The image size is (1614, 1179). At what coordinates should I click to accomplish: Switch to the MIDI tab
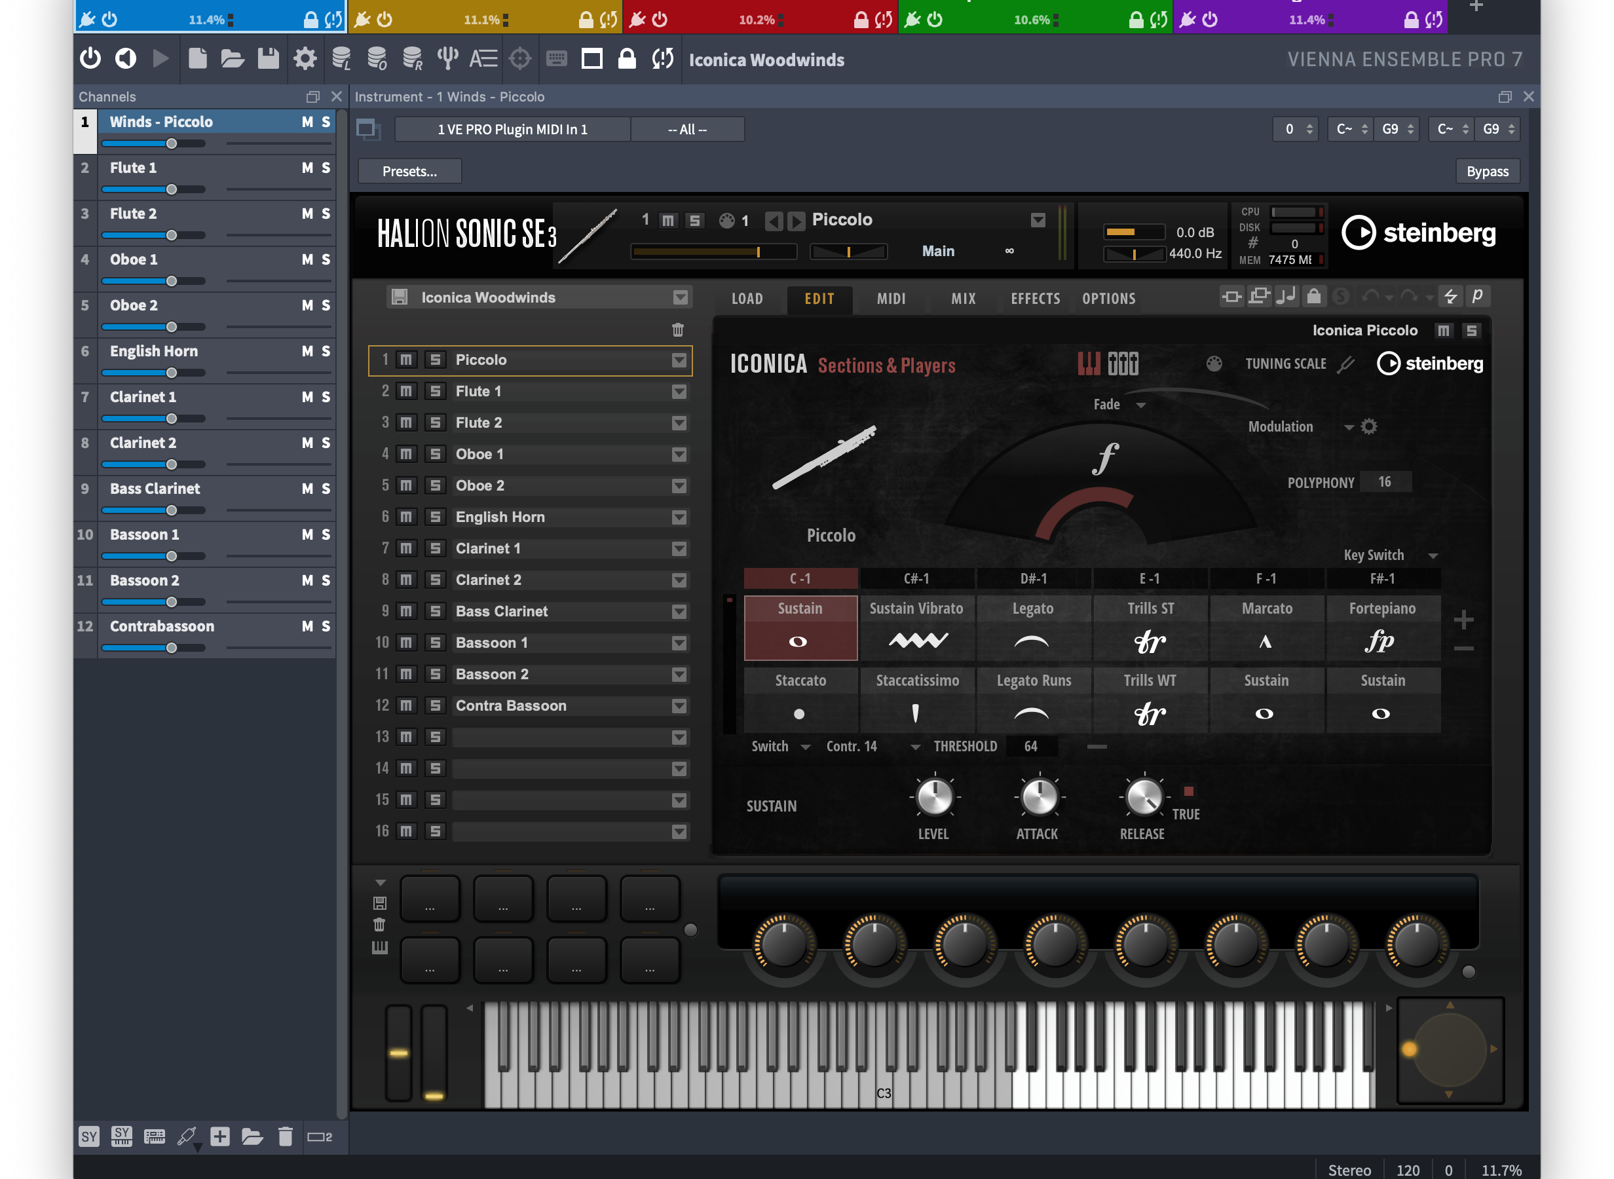tap(891, 298)
